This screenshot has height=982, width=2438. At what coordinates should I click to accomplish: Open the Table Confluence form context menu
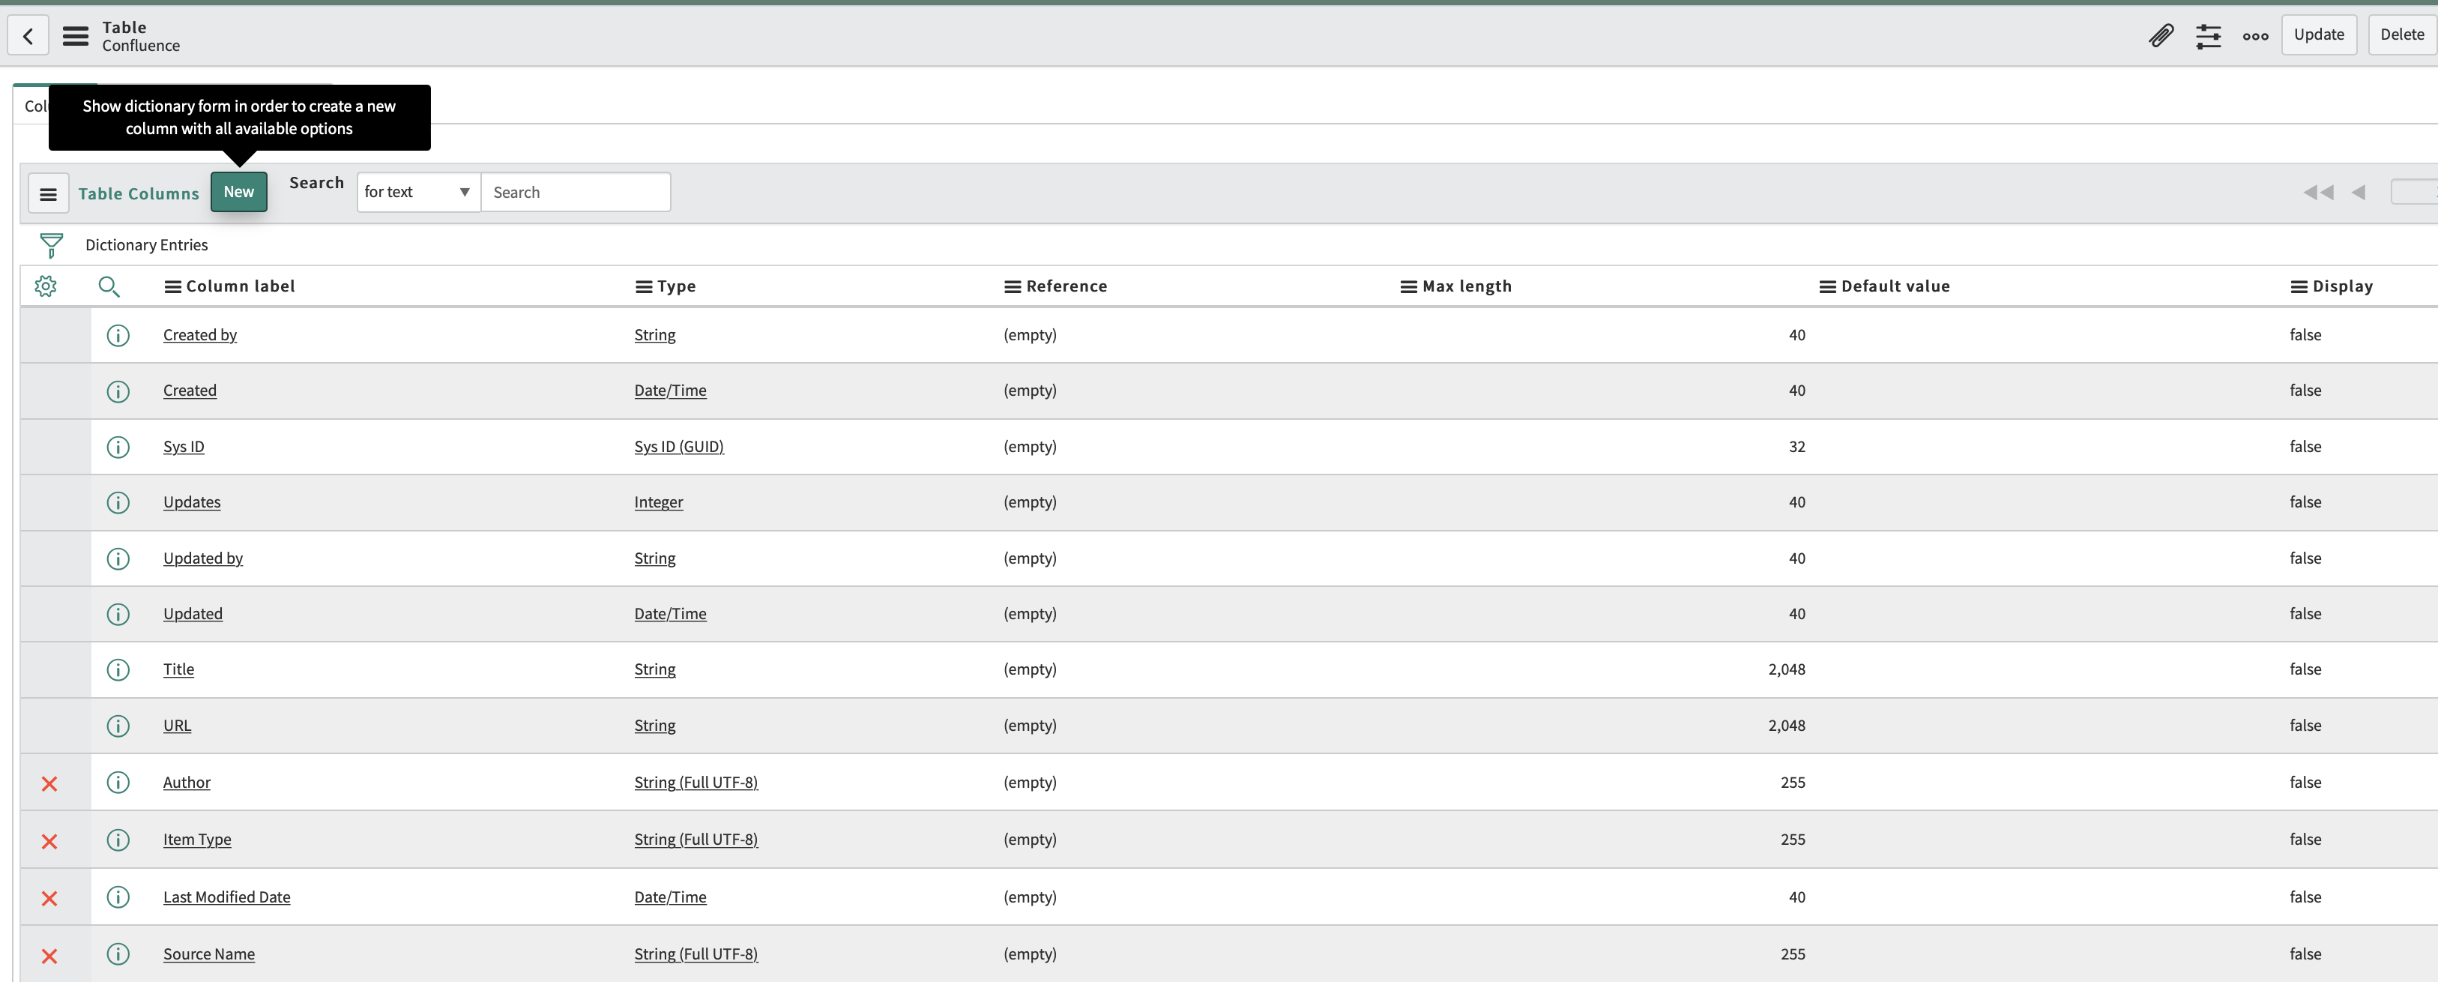75,36
